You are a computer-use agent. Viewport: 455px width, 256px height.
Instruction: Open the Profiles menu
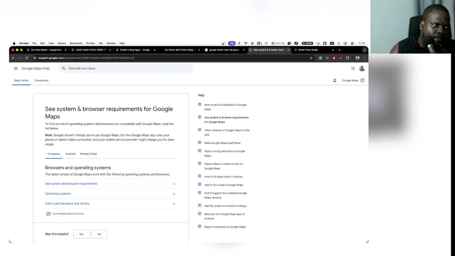click(x=91, y=43)
